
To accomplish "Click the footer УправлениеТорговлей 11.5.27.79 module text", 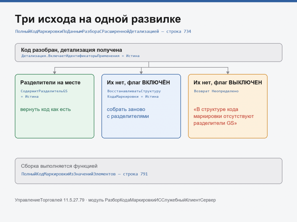I will pyautogui.click(x=115, y=200).
